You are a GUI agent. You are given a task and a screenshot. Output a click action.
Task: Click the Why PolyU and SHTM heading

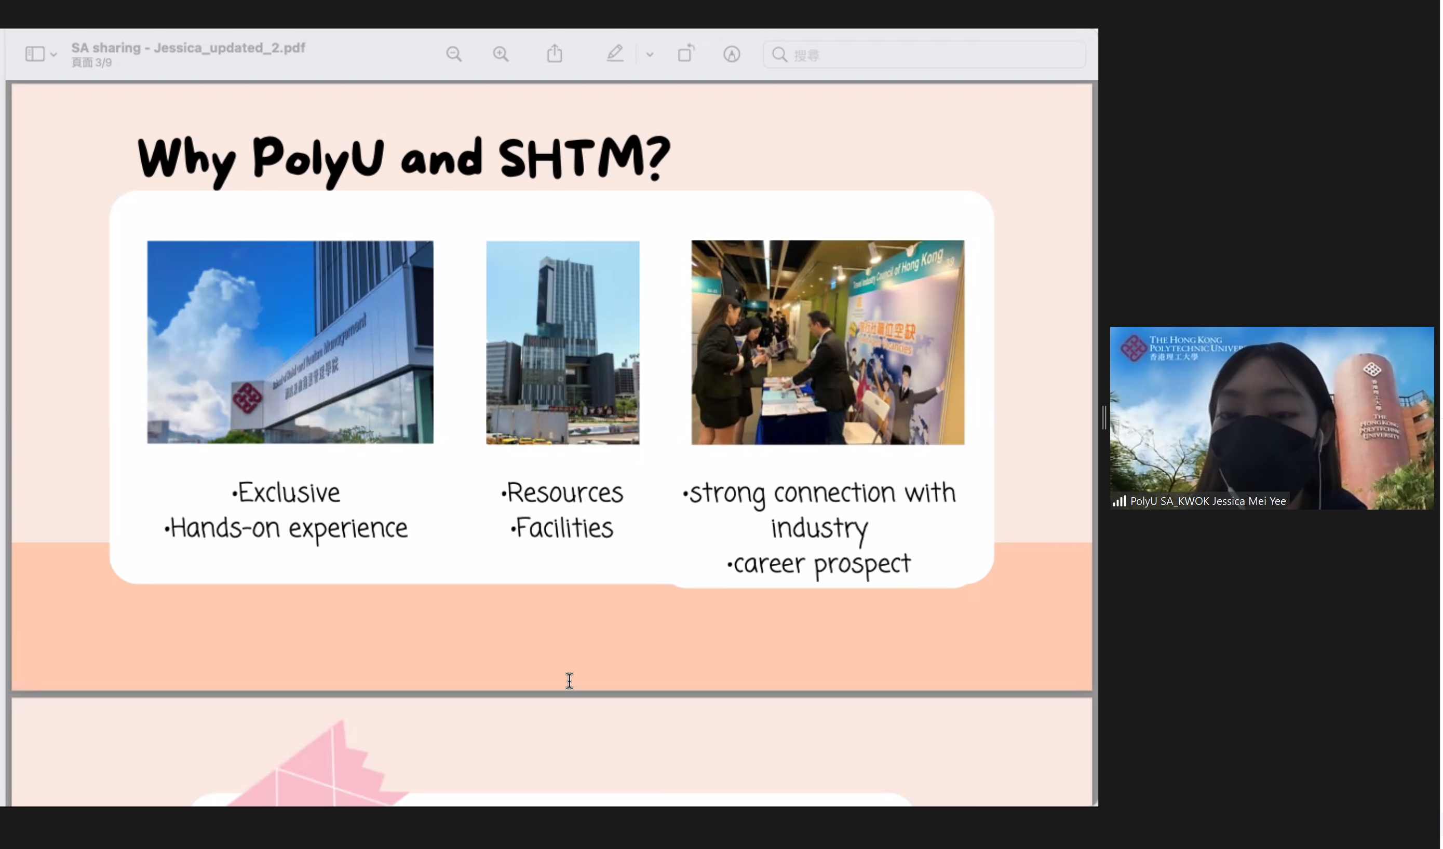(x=403, y=158)
